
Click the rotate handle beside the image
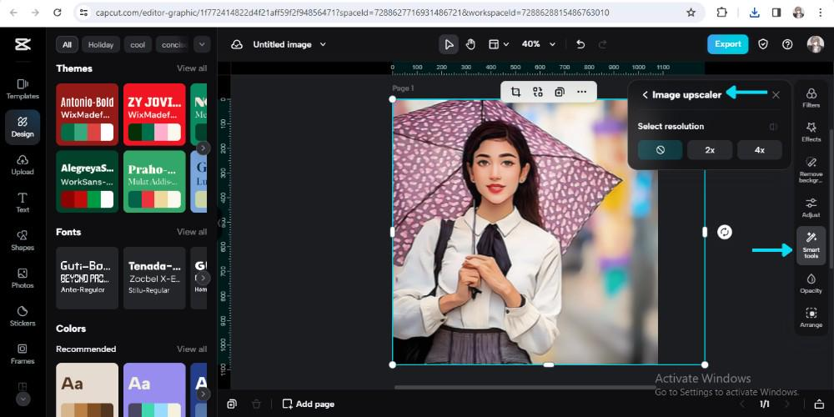click(x=725, y=232)
